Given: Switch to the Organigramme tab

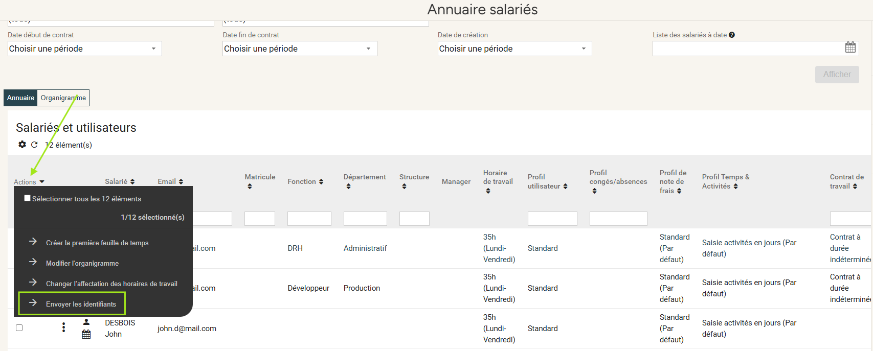Looking at the screenshot, I should pyautogui.click(x=63, y=98).
